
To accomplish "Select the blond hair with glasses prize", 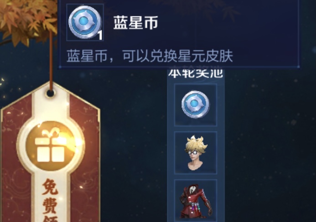I will [196, 153].
